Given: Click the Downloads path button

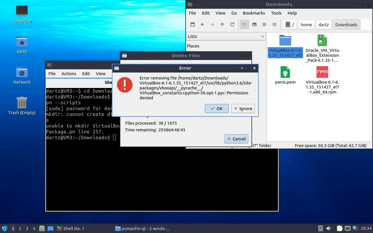Looking at the screenshot, I should coord(346,25).
